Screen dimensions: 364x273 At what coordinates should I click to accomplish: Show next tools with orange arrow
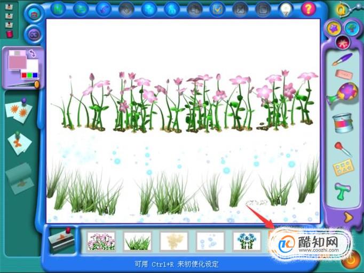point(348,217)
